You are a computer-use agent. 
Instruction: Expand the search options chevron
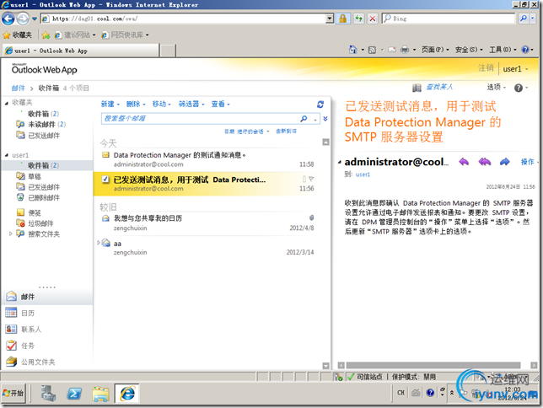325,119
